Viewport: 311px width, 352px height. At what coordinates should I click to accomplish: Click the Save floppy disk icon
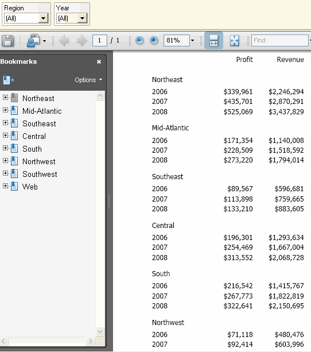[8, 41]
